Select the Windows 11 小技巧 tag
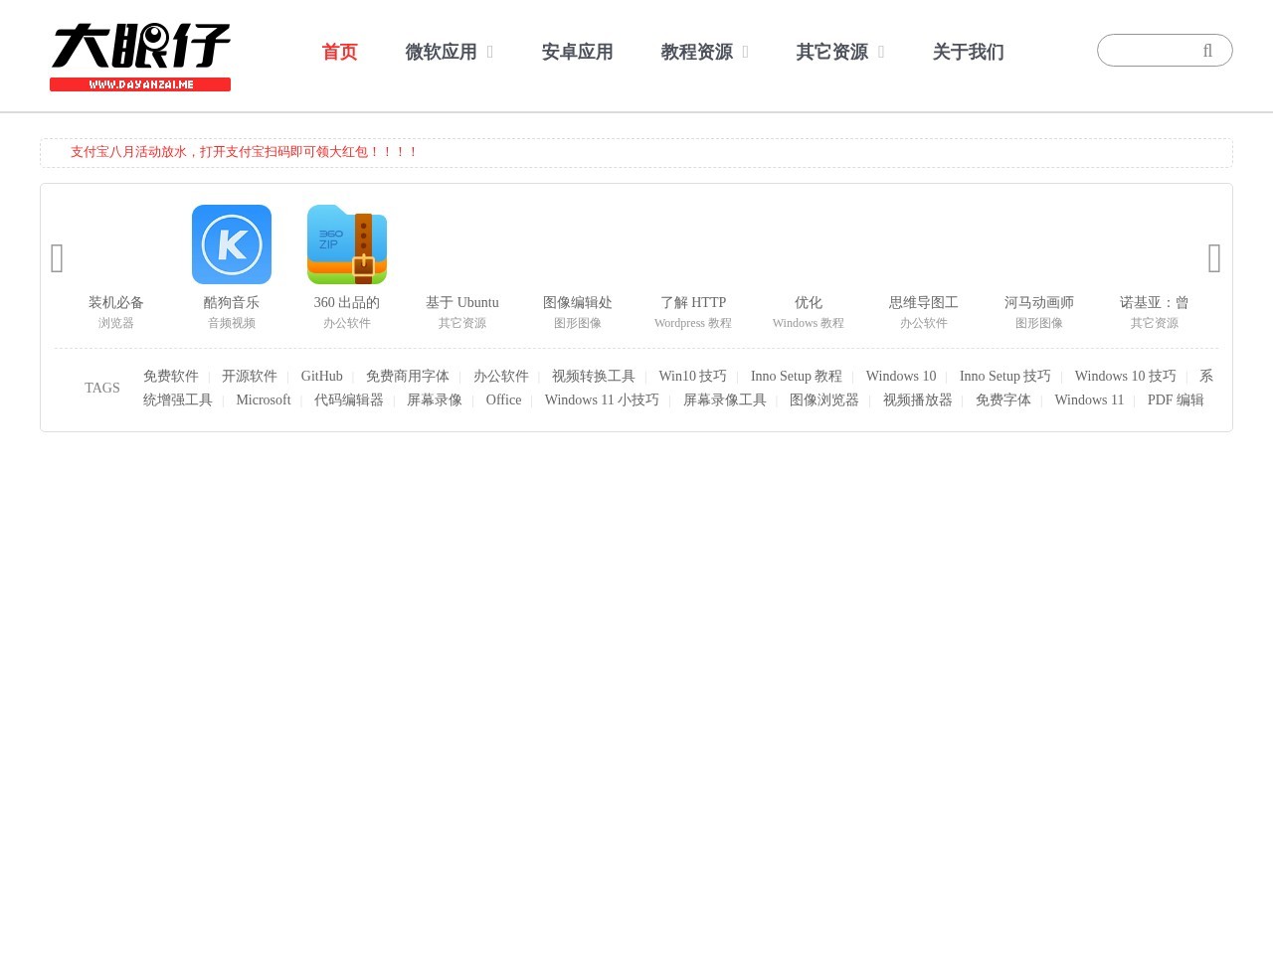 tap(601, 400)
